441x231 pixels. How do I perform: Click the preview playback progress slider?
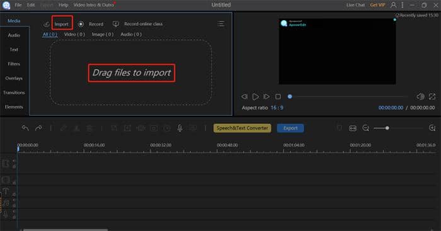click(348, 97)
